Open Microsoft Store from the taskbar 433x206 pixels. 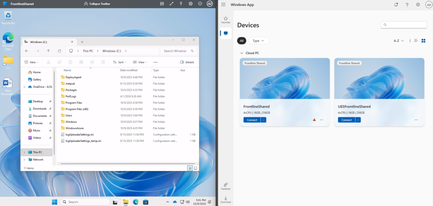tap(146, 202)
